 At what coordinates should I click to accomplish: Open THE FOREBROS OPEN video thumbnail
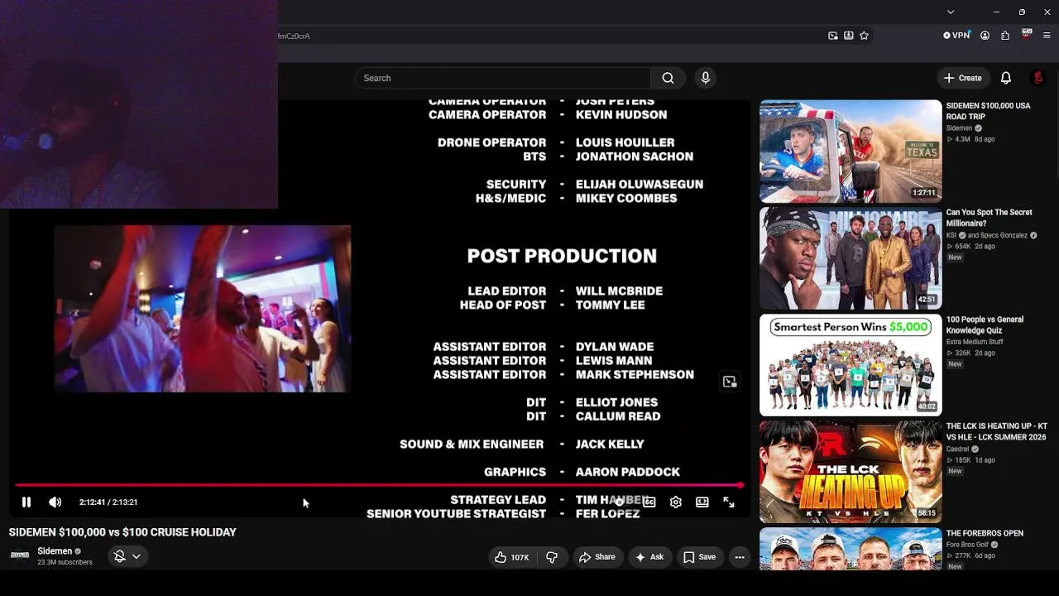pyautogui.click(x=851, y=549)
